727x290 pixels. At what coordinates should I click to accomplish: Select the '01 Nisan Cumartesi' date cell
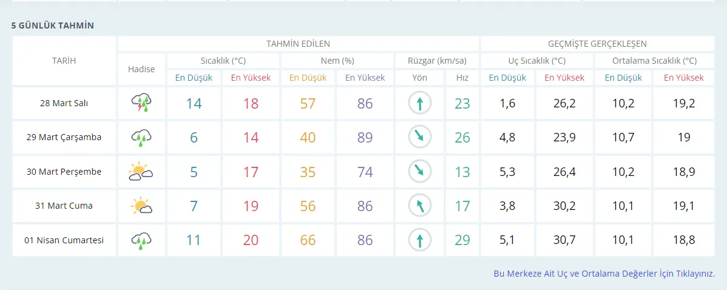coord(64,241)
